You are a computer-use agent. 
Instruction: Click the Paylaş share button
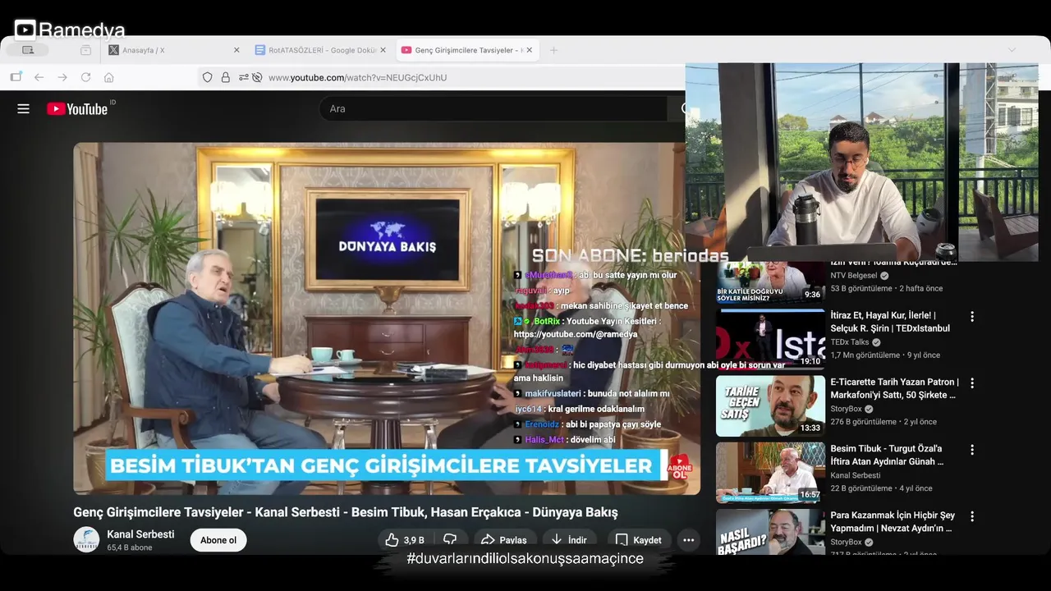pyautogui.click(x=505, y=540)
